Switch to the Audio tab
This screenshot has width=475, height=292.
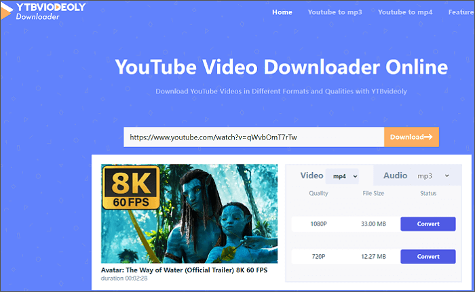[x=395, y=175]
